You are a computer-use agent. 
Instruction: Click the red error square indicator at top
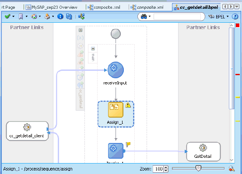[238, 25]
